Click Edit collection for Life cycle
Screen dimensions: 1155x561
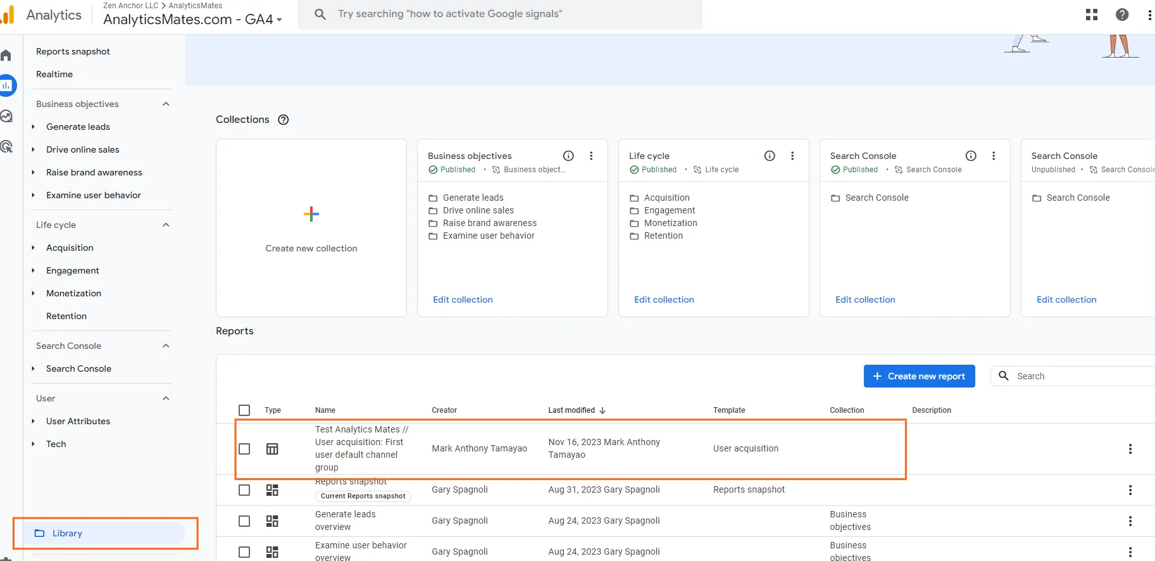click(664, 299)
